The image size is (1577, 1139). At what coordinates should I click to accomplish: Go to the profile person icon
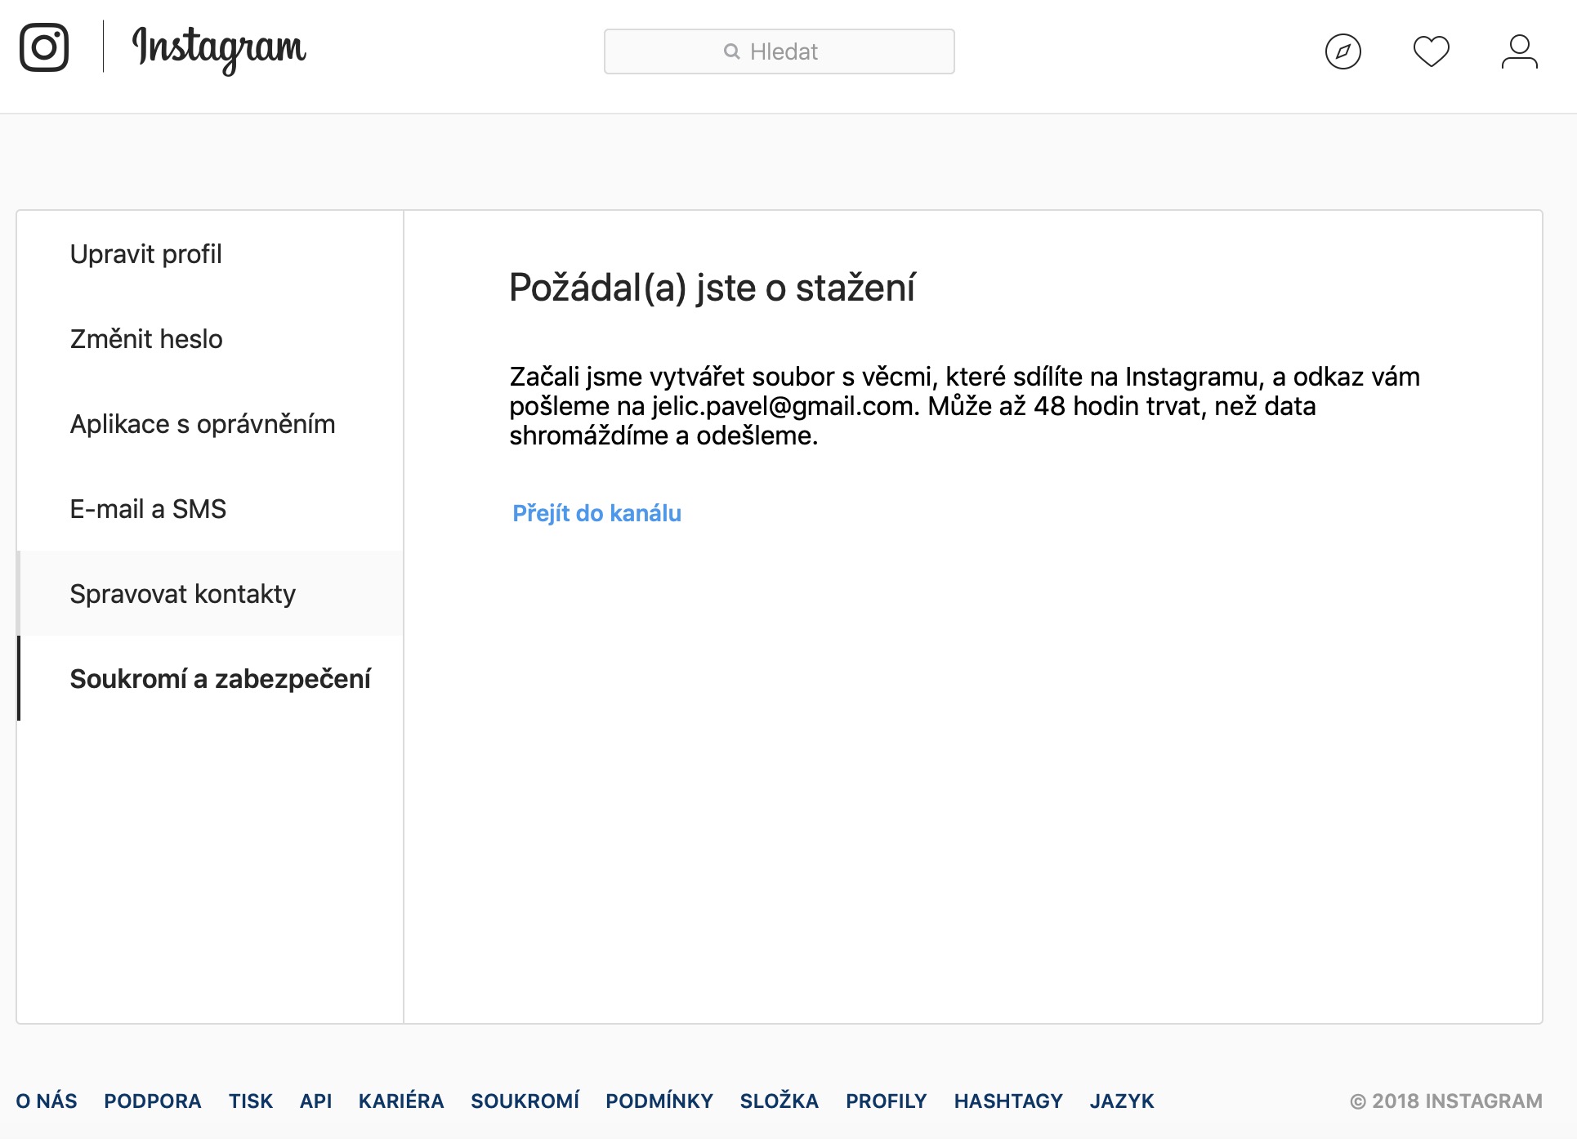(x=1519, y=51)
